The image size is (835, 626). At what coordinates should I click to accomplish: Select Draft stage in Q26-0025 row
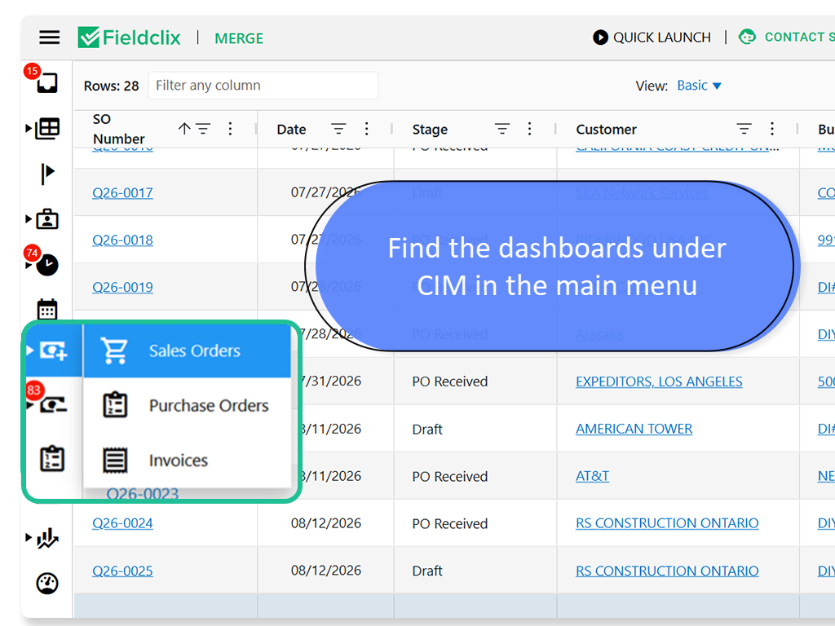427,571
